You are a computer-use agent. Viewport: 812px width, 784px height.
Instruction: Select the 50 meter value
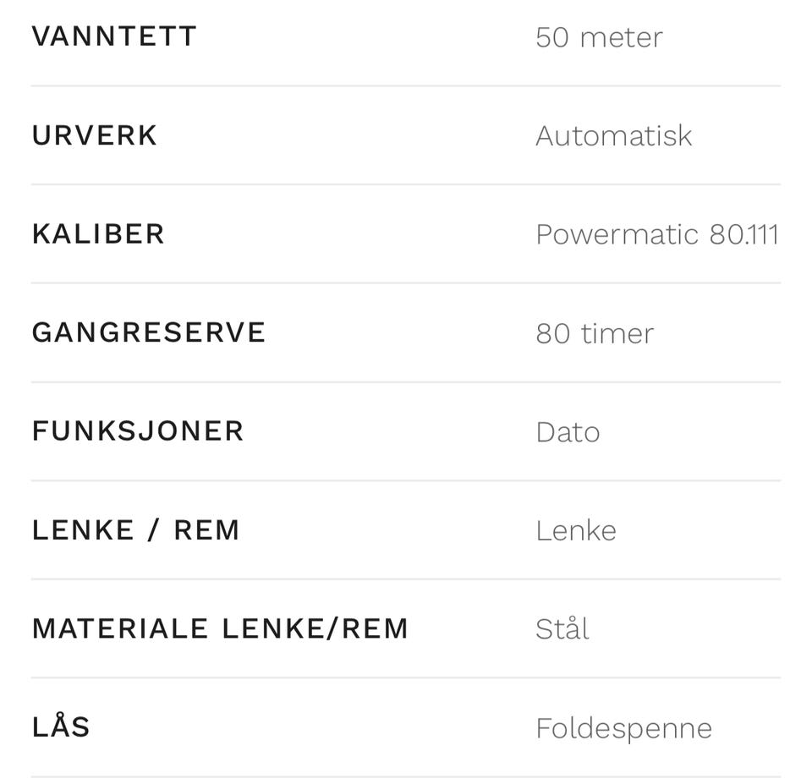tap(599, 38)
